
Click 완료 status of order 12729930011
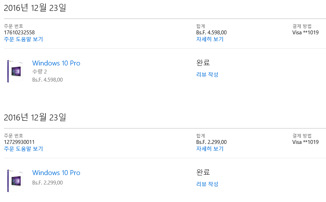pyautogui.click(x=203, y=173)
